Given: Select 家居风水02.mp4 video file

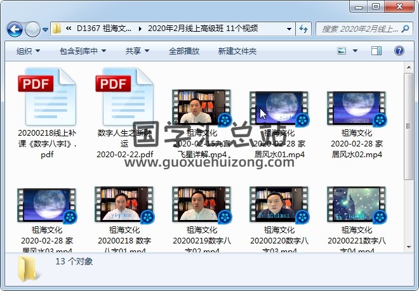Looking at the screenshot, I should click(x=356, y=107).
